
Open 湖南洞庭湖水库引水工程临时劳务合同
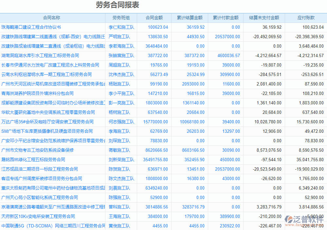(x=39, y=55)
